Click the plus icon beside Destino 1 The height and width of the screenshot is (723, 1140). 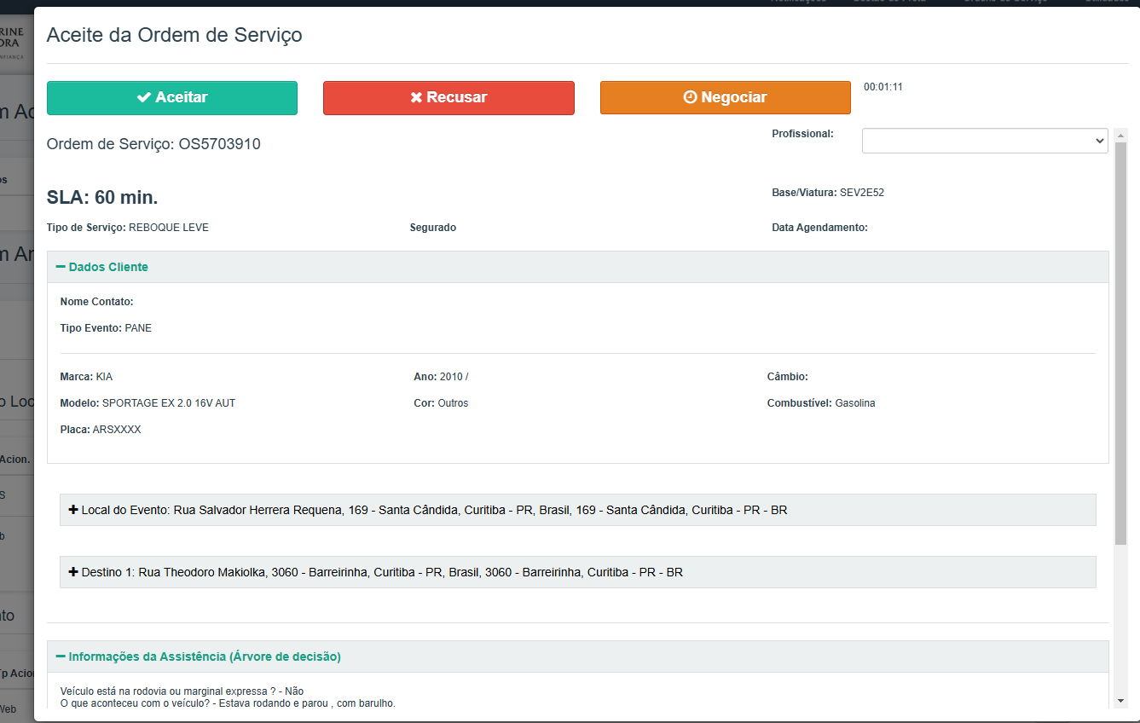73,572
